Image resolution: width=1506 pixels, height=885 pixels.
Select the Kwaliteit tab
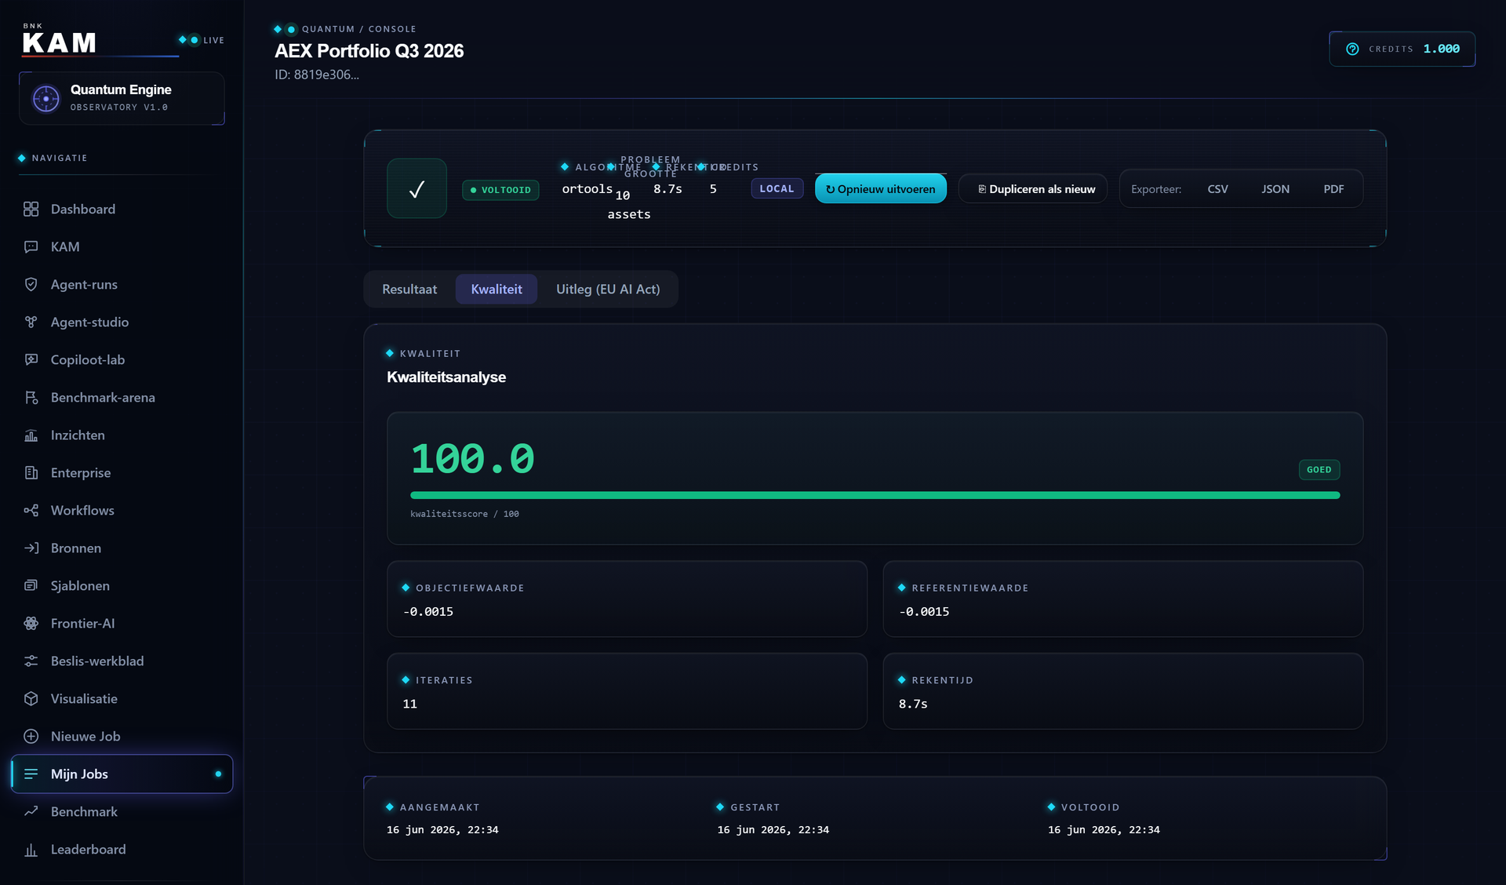pos(497,290)
